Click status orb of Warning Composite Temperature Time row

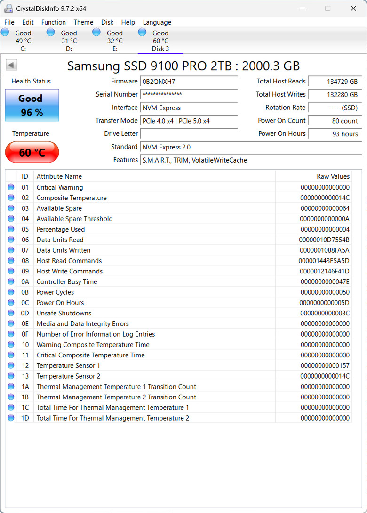click(x=11, y=344)
